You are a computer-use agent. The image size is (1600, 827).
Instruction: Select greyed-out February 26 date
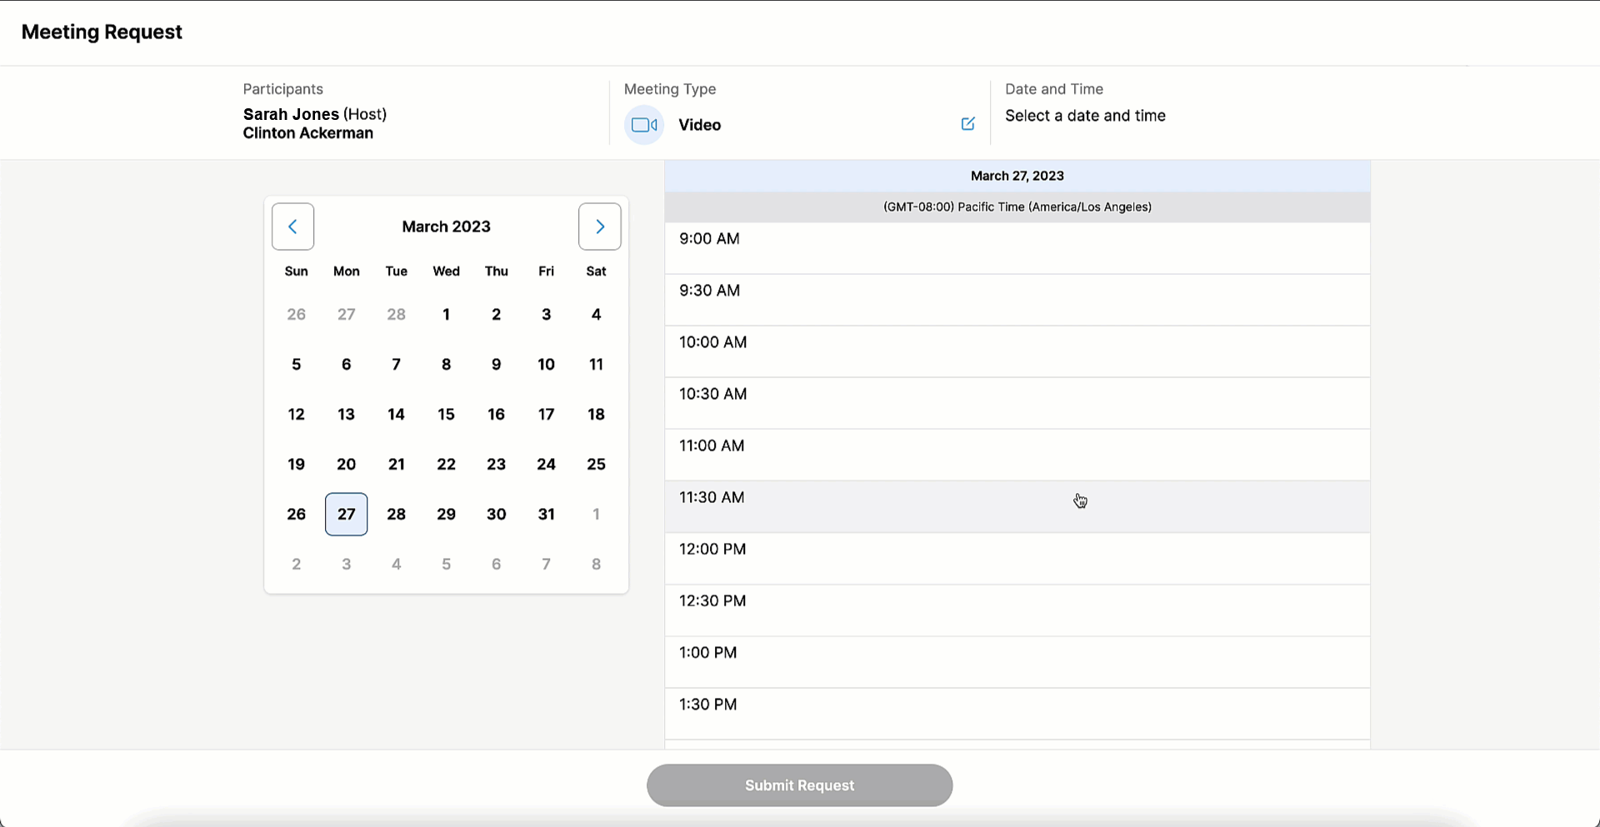pos(296,314)
